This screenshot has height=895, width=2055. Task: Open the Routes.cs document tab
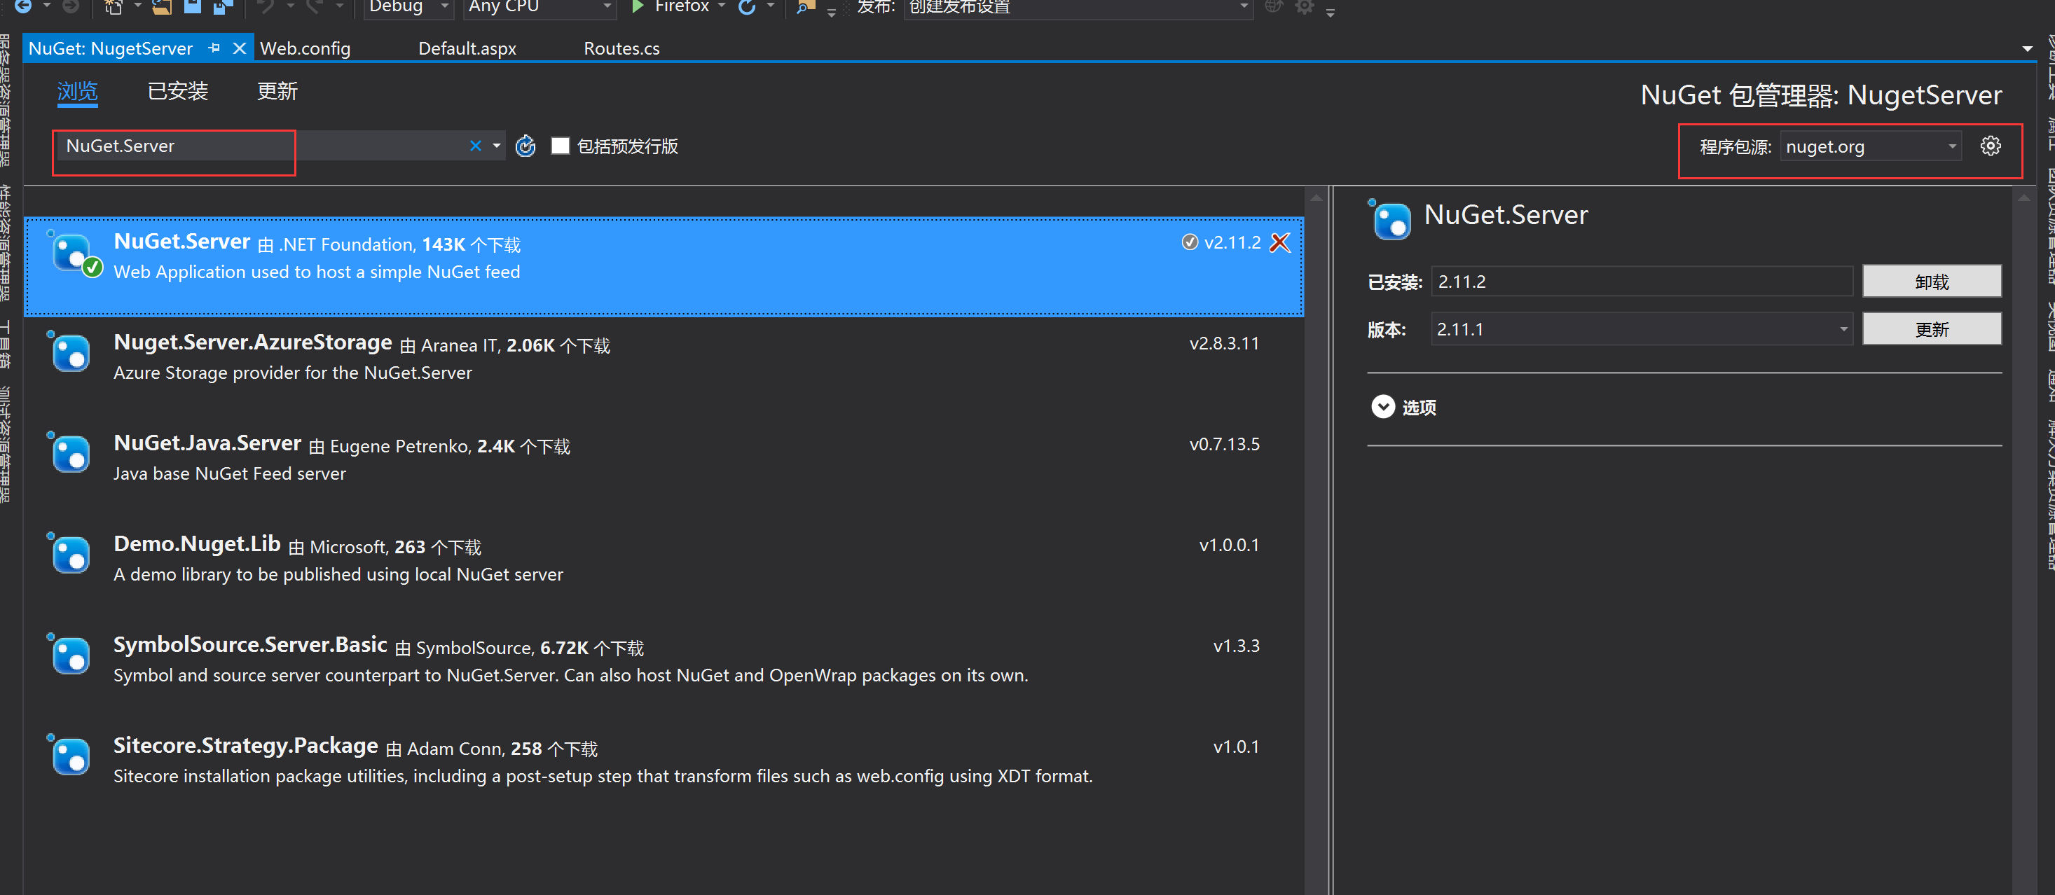(621, 48)
